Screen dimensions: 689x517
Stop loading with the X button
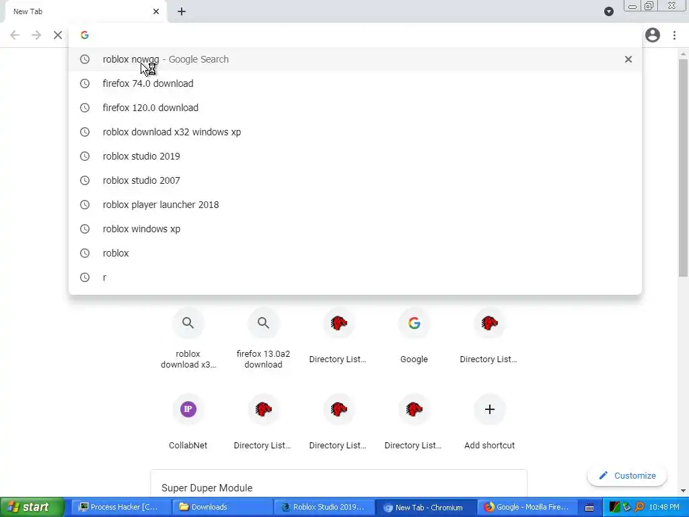[x=58, y=35]
